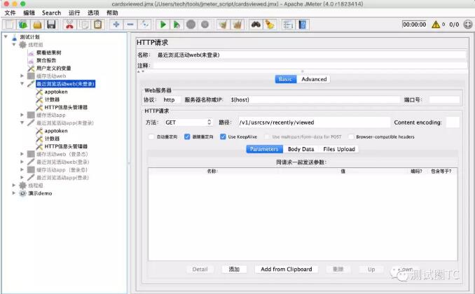Click the Detail button
The width and height of the screenshot is (475, 294).
tap(200, 269)
